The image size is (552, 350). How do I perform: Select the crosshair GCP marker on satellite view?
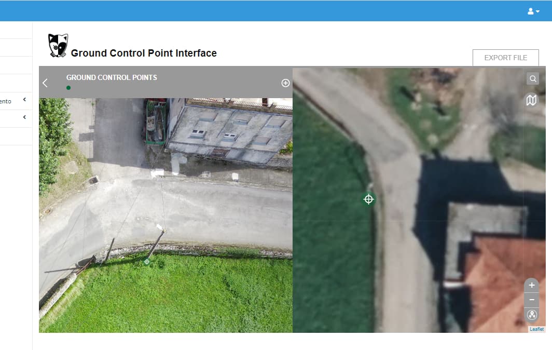tap(368, 199)
